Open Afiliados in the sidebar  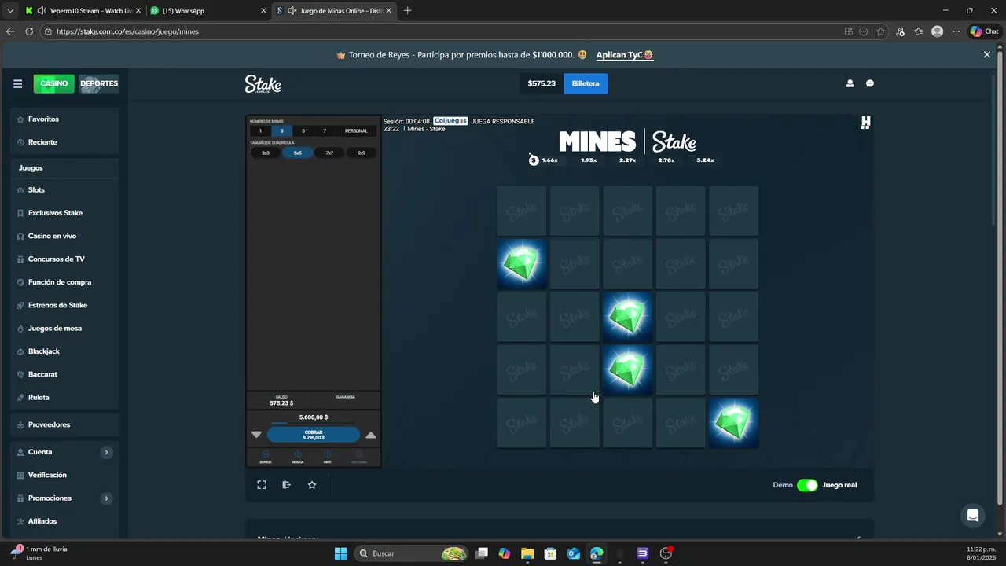[65, 521]
